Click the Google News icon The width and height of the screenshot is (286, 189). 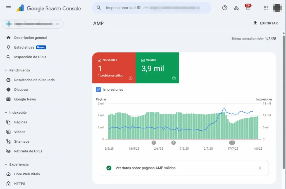point(8,99)
